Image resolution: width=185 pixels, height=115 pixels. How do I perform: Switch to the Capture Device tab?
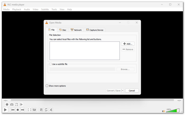point(95,30)
